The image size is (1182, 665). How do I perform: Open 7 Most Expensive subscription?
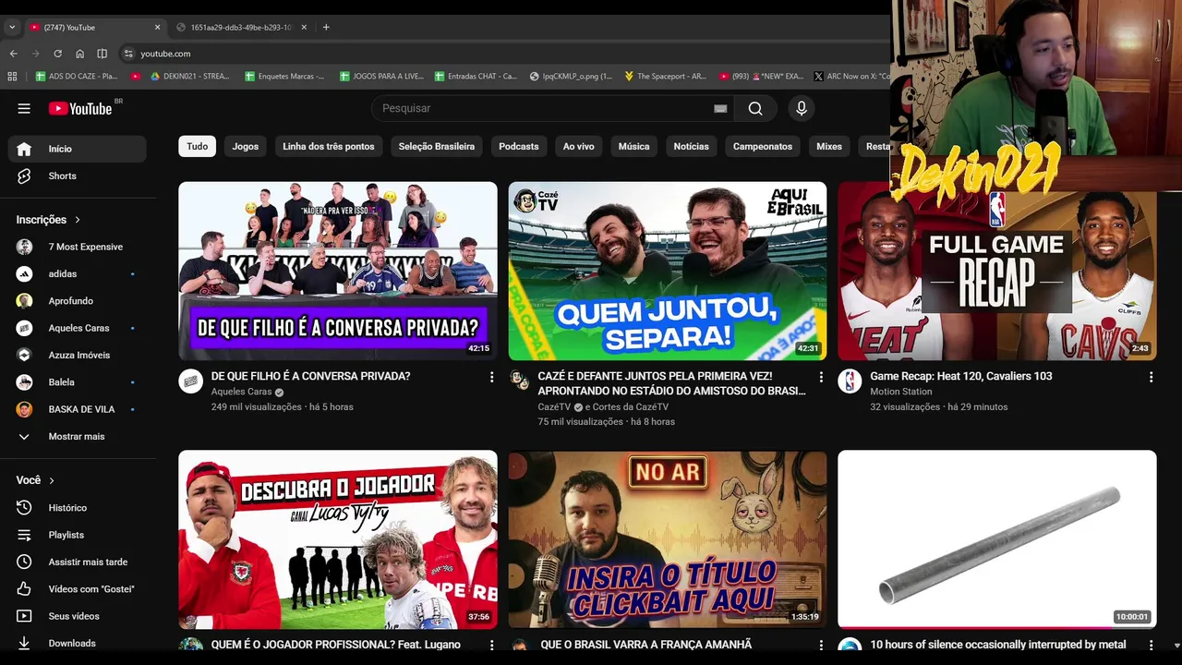coord(78,247)
